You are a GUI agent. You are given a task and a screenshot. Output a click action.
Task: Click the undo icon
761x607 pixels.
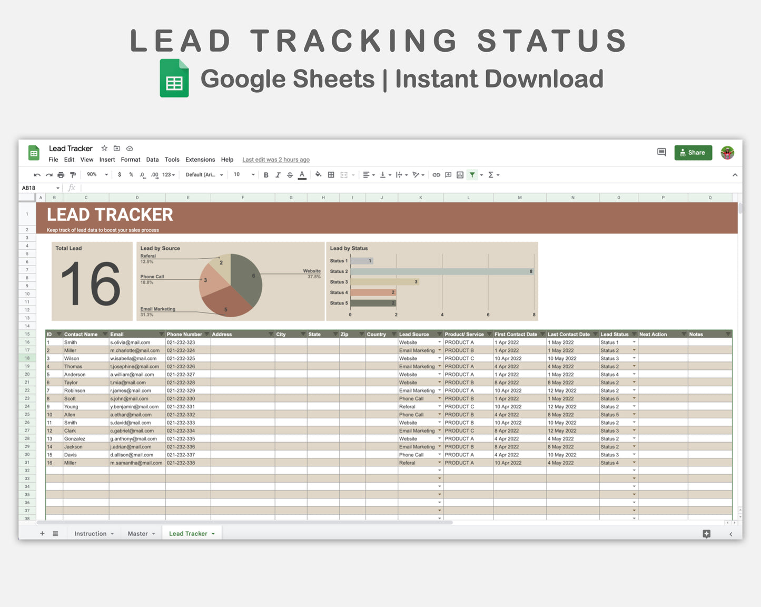tap(36, 174)
